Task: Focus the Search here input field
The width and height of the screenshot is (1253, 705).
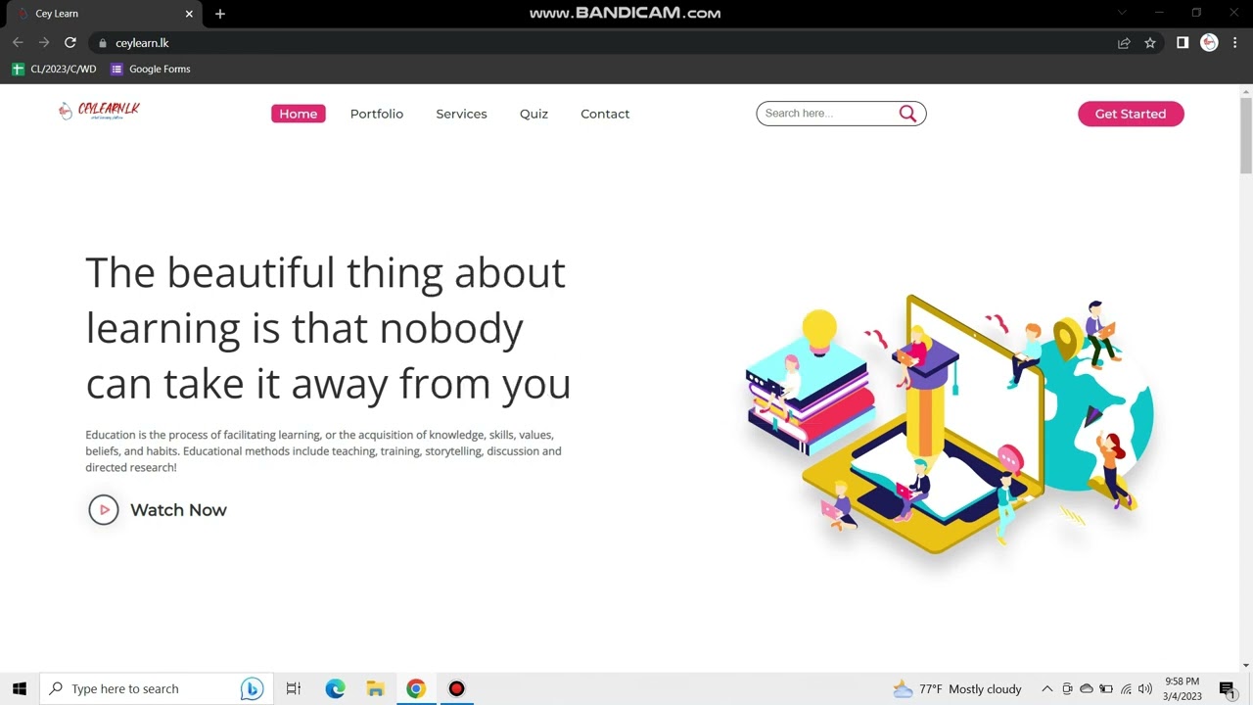Action: click(x=828, y=114)
